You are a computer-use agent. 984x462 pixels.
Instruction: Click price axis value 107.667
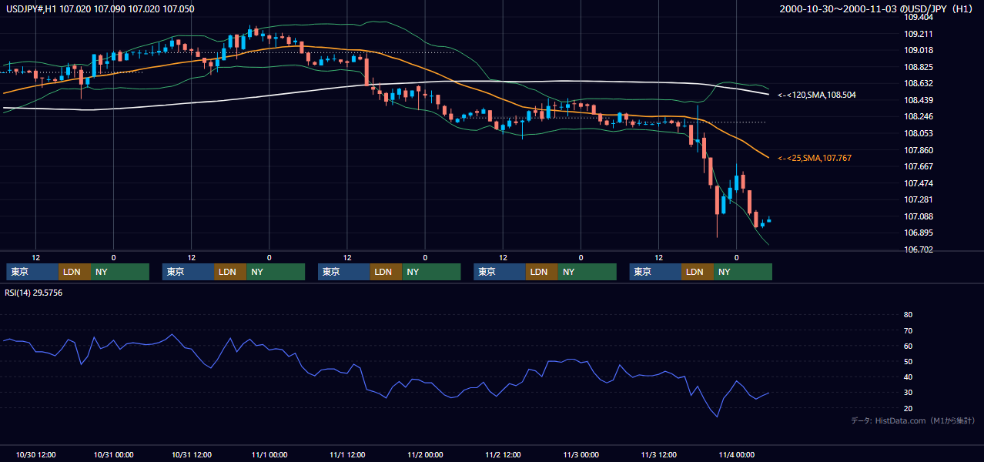918,166
